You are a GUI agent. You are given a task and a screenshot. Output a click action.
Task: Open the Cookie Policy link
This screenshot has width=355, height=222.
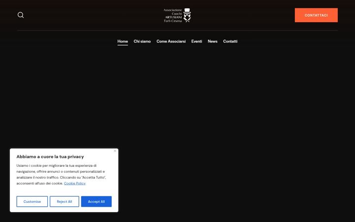point(75,183)
